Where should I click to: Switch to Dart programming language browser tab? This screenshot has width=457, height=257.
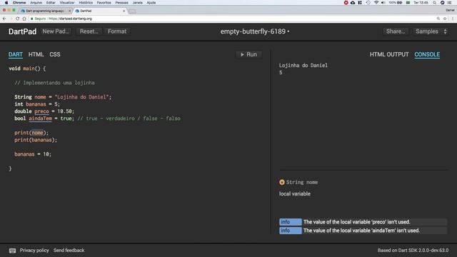45,11
